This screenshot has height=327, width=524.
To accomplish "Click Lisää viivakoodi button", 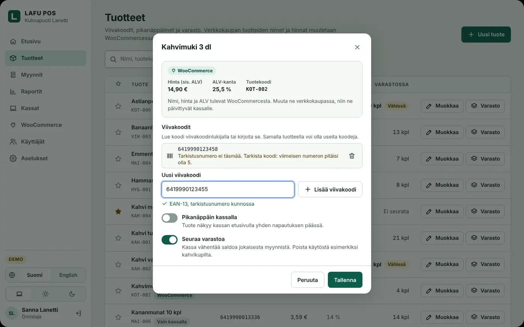I will 330,189.
